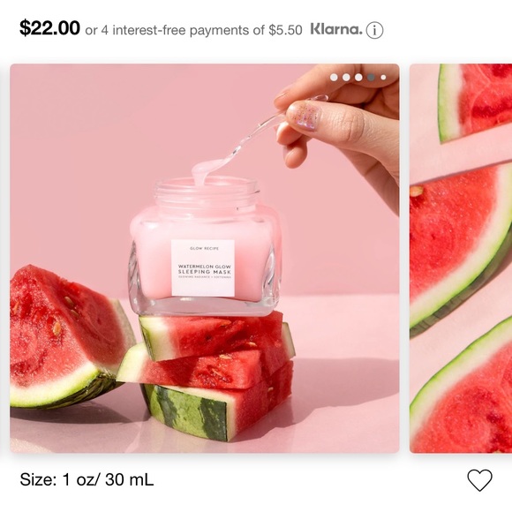Open the 4 interest-free payments text

[193, 30]
